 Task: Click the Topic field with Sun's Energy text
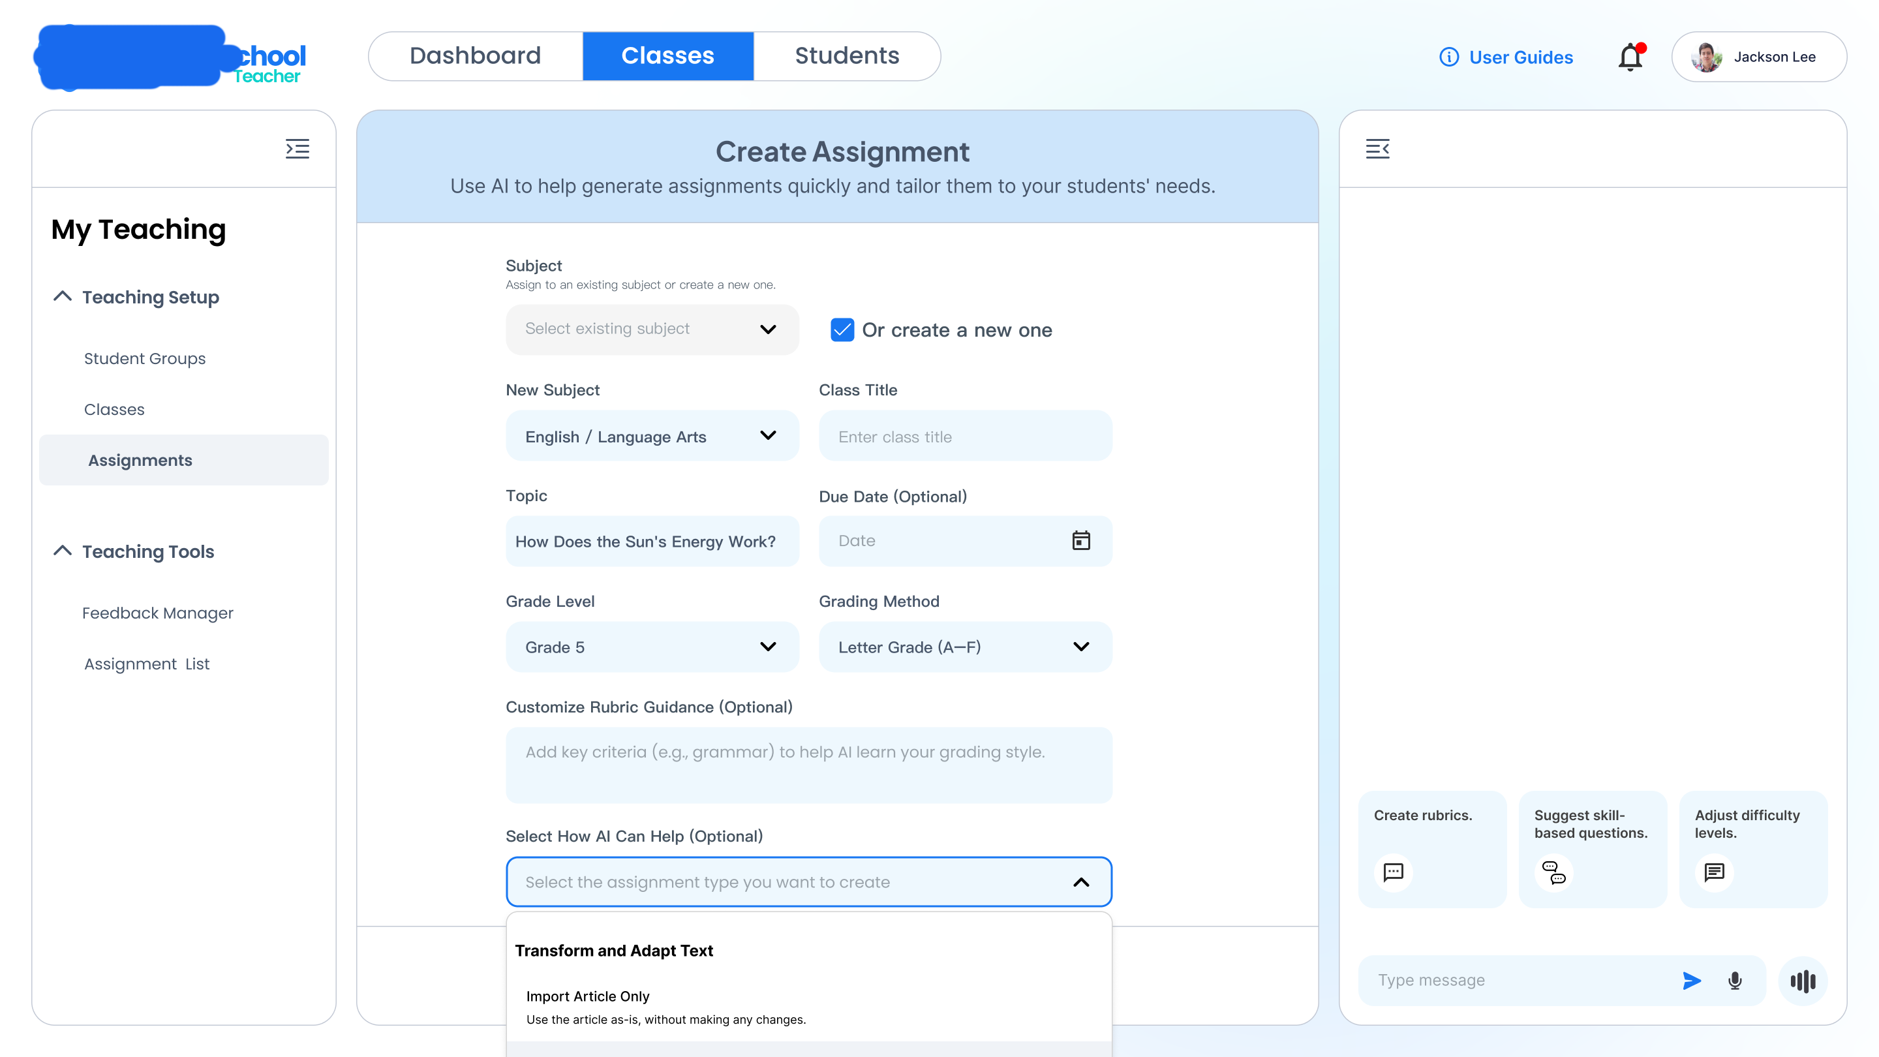coord(652,542)
